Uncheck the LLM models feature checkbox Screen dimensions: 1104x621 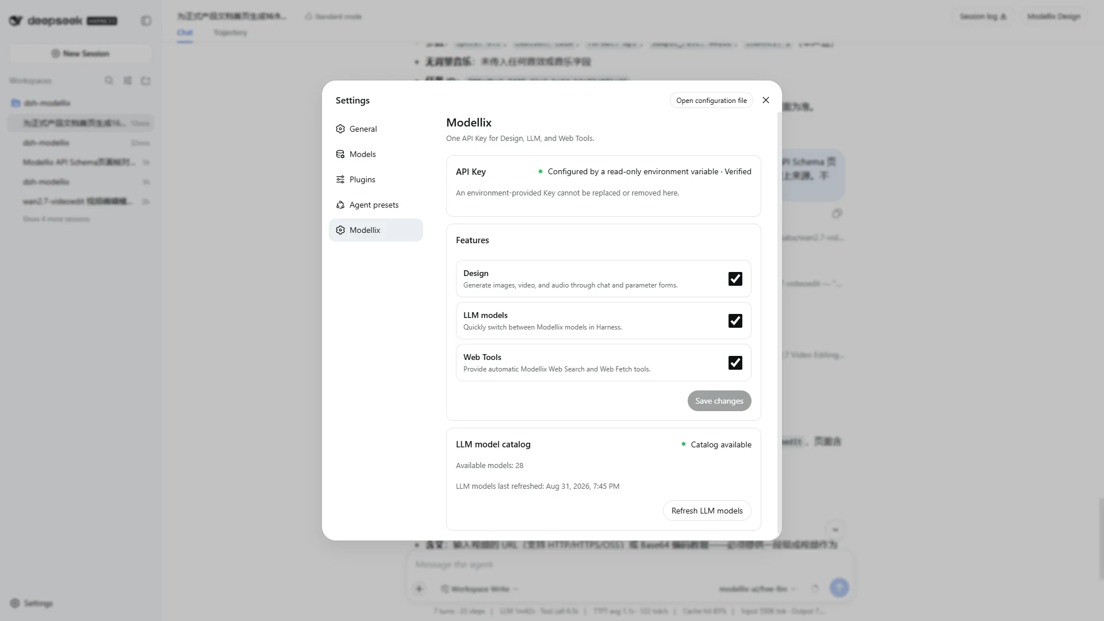[735, 321]
